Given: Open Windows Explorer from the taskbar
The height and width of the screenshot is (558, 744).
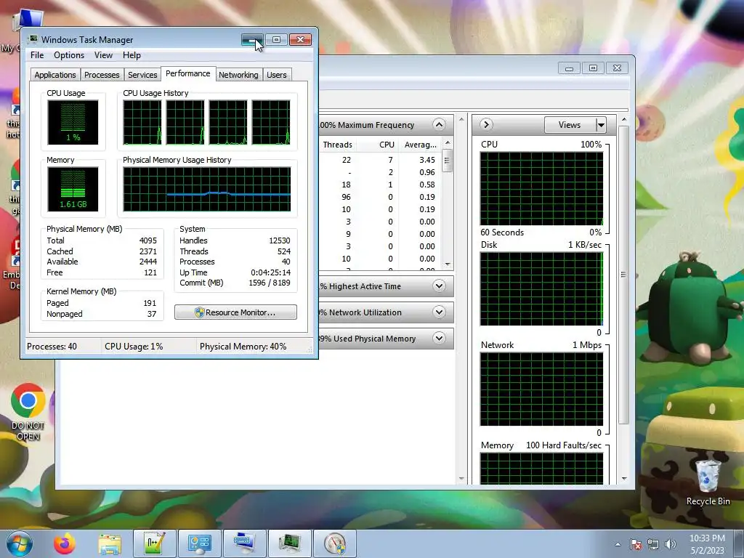Looking at the screenshot, I should (110, 543).
